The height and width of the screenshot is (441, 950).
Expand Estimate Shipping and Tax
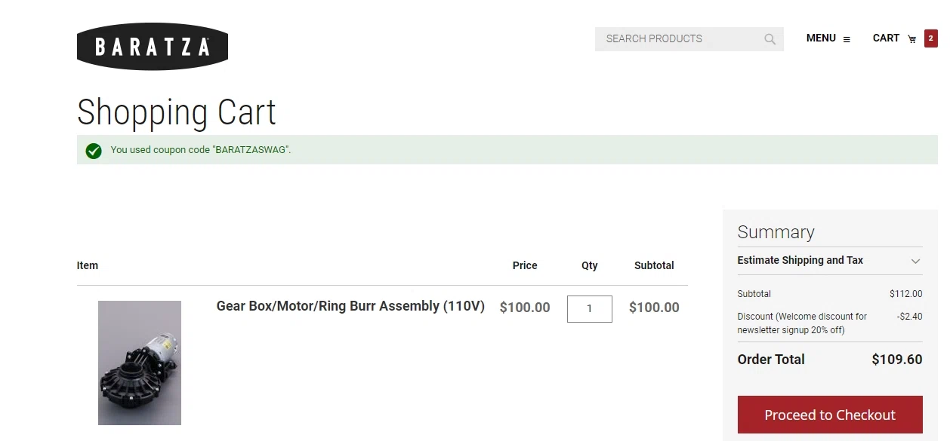coord(830,261)
